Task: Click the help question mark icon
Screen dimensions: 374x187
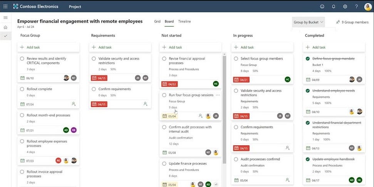Action: point(356,7)
